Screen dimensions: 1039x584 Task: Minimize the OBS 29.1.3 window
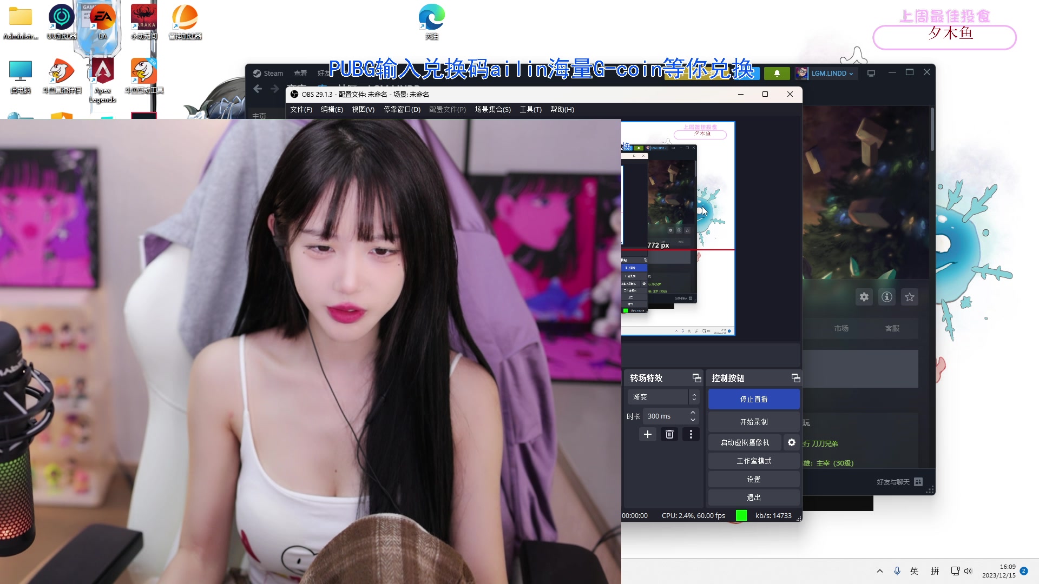click(x=741, y=94)
